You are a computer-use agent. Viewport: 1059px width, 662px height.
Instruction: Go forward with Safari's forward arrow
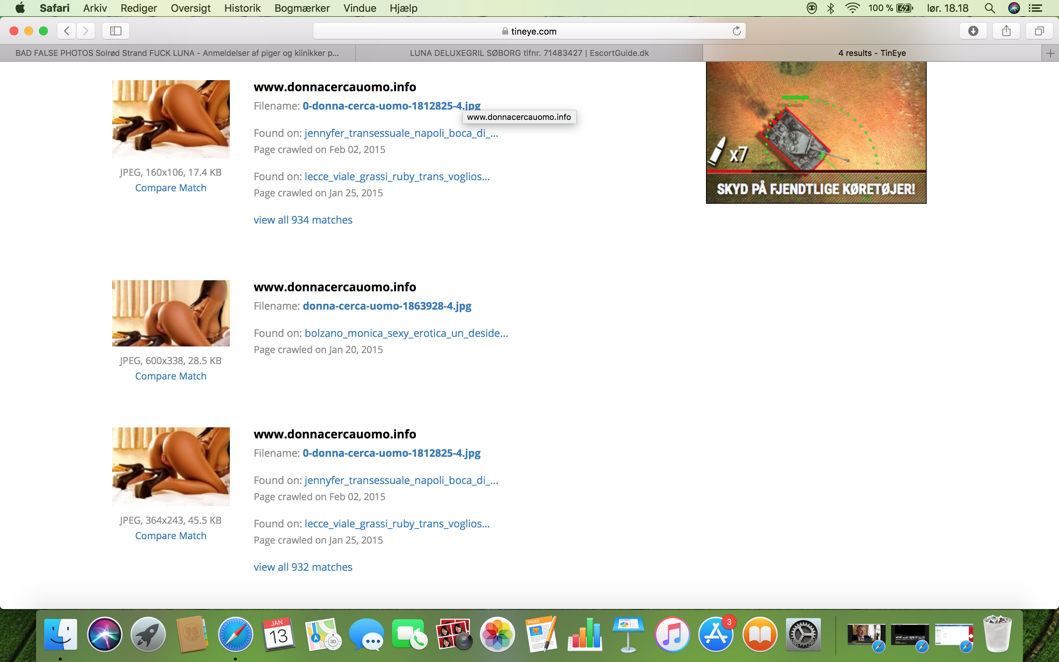click(85, 31)
